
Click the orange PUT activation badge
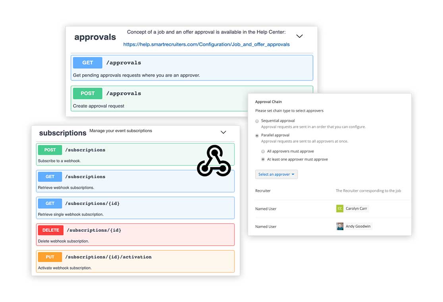50,257
